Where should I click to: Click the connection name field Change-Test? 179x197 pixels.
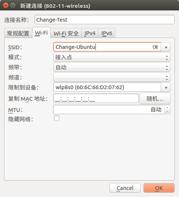(104, 20)
